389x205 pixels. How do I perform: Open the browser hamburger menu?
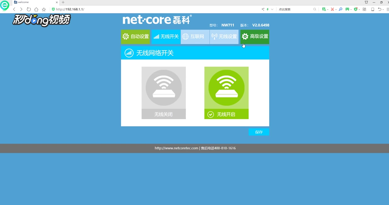[387, 9]
